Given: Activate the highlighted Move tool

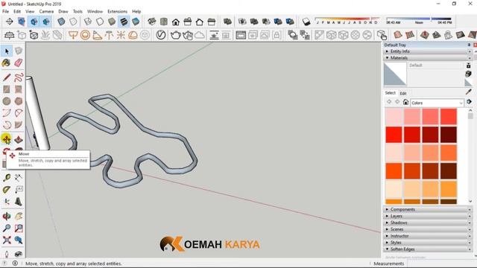Looking at the screenshot, I should click(7, 139).
